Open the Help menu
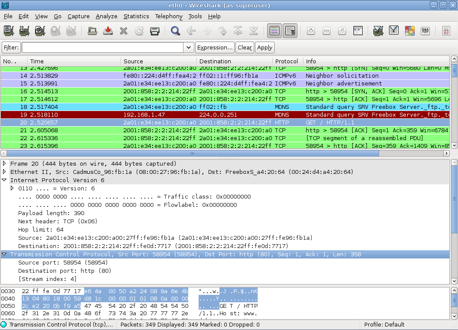Image resolution: width=458 pixels, height=330 pixels. (214, 16)
